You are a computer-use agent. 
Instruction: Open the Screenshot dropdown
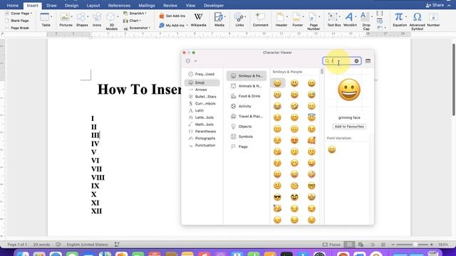136,28
